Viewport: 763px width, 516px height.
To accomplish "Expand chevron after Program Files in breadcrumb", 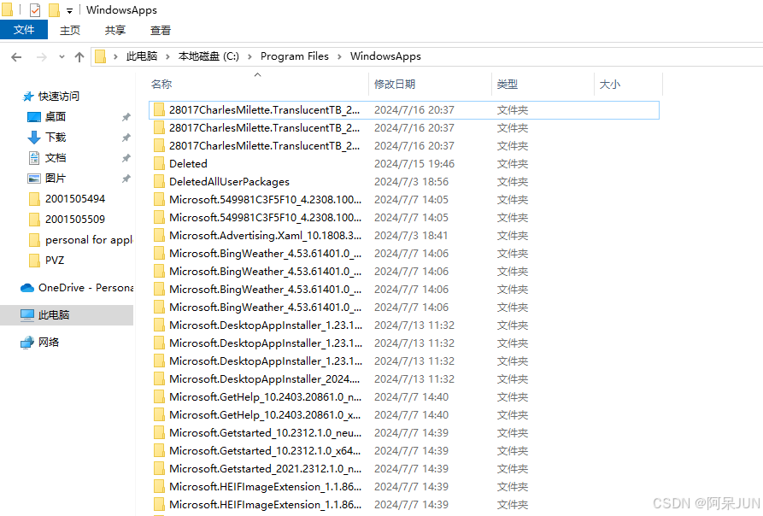I will click(x=339, y=57).
